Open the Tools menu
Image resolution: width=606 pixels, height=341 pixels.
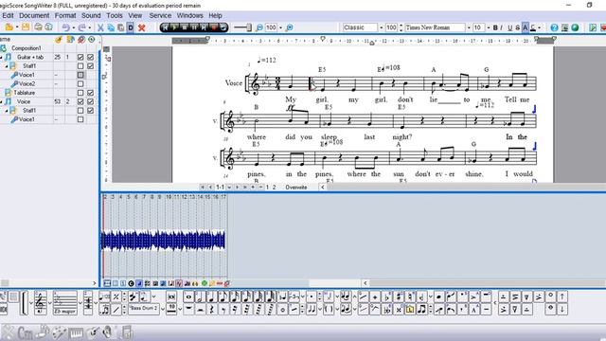click(115, 15)
